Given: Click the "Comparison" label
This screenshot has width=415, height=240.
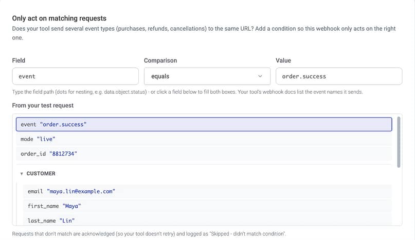Looking at the screenshot, I should tap(160, 61).
